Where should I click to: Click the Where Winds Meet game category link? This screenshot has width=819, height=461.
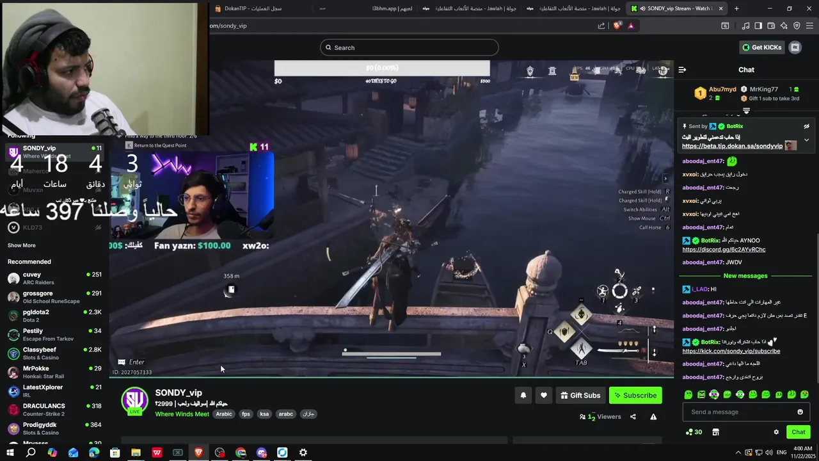click(182, 414)
